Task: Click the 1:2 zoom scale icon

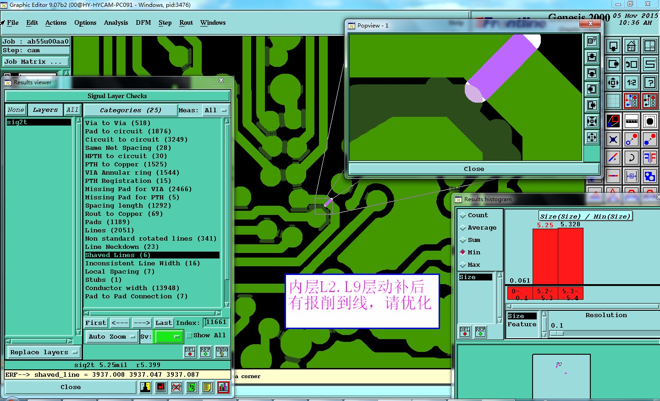Action: 632,82
